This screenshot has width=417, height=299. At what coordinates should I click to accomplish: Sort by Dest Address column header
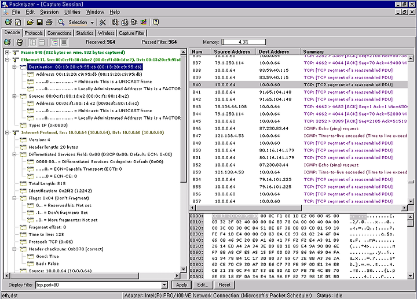[277, 51]
